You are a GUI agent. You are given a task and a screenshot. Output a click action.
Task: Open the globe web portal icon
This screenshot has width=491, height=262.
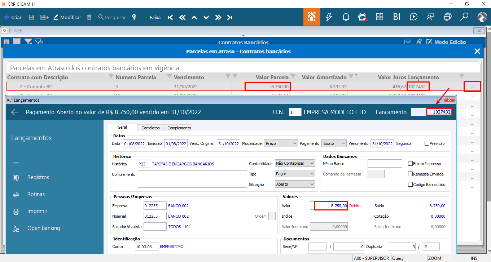448,17
